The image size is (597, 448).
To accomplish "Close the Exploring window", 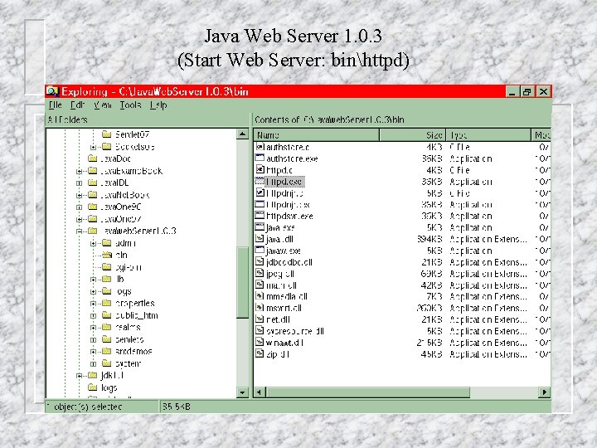I will 543,92.
